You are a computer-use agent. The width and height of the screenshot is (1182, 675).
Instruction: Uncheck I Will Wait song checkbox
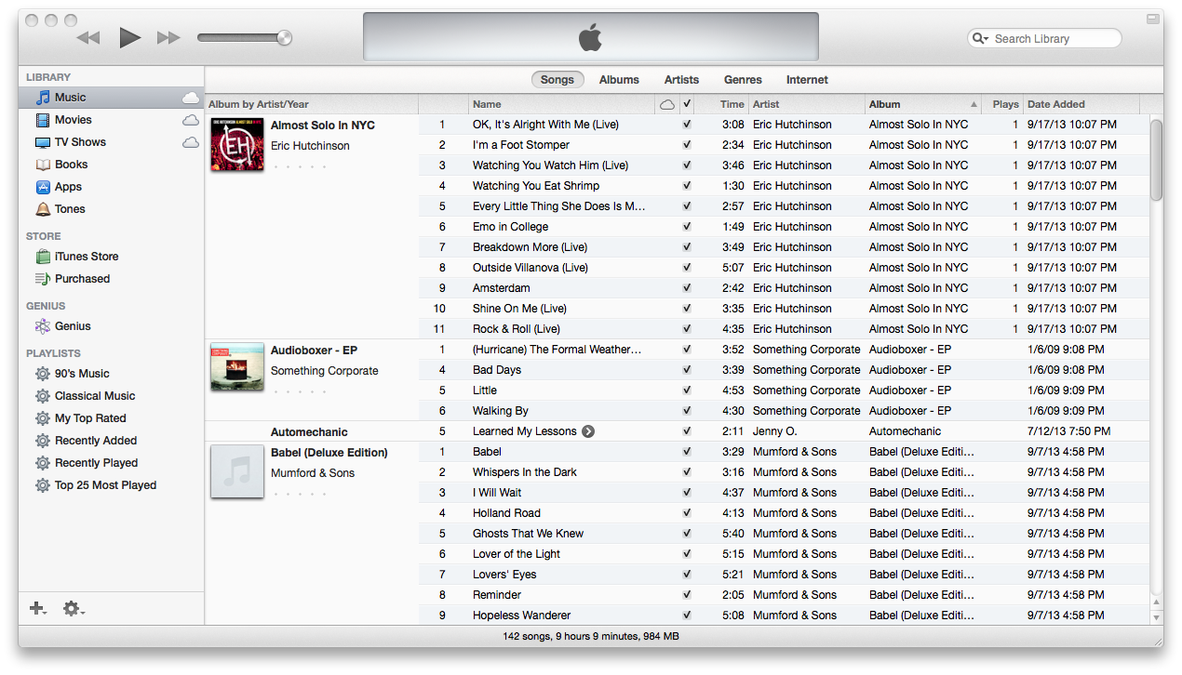pyautogui.click(x=687, y=493)
